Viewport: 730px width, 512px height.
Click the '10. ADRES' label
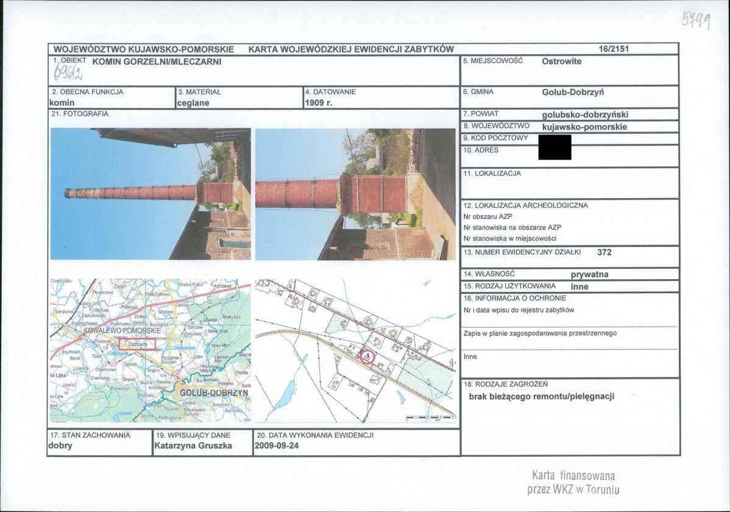point(481,150)
